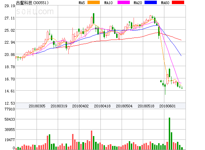Viewport: 205px width, 150px height.
Task: Click the 38955 volume axis label
Action: 10,130
